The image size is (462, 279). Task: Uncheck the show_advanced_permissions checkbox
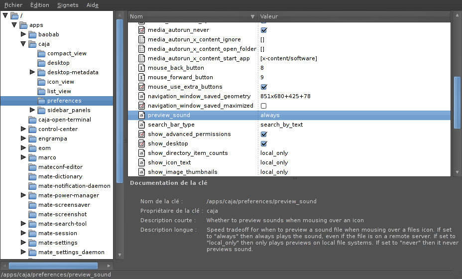(264, 134)
